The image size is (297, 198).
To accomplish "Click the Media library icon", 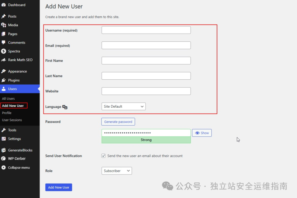I will 3,25.
